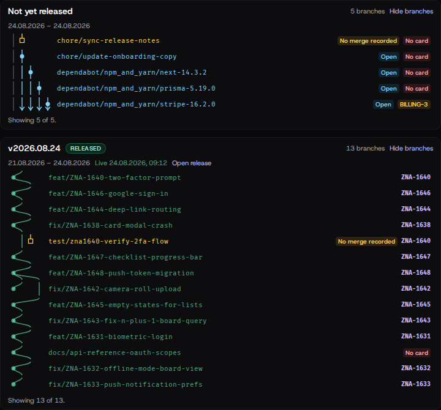Open branch feat/ZNA-1644-deep-link-routing
The height and width of the screenshot is (410, 441).
point(115,209)
